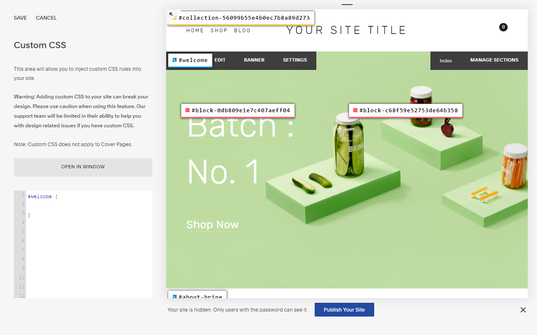
Task: Follow the Shop Now link on the banner
Action: pyautogui.click(x=212, y=225)
